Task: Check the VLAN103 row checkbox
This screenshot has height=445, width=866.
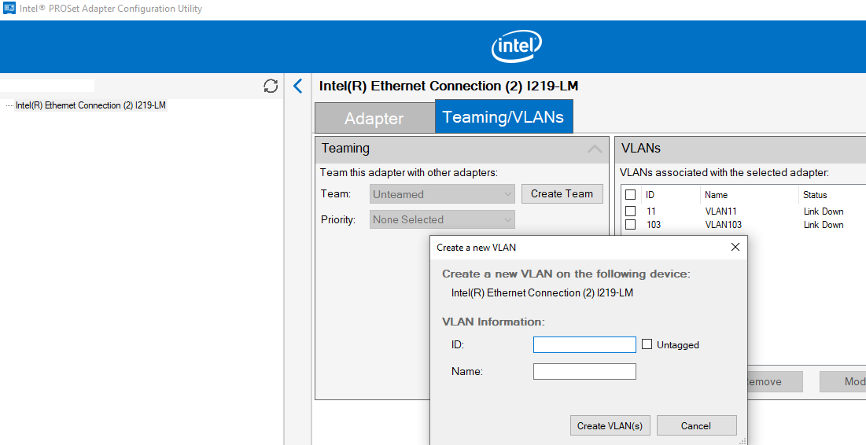Action: pyautogui.click(x=630, y=225)
